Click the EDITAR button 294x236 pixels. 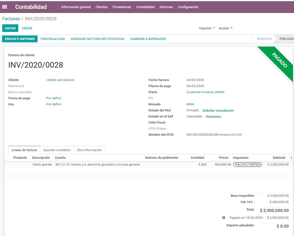[x=10, y=28]
